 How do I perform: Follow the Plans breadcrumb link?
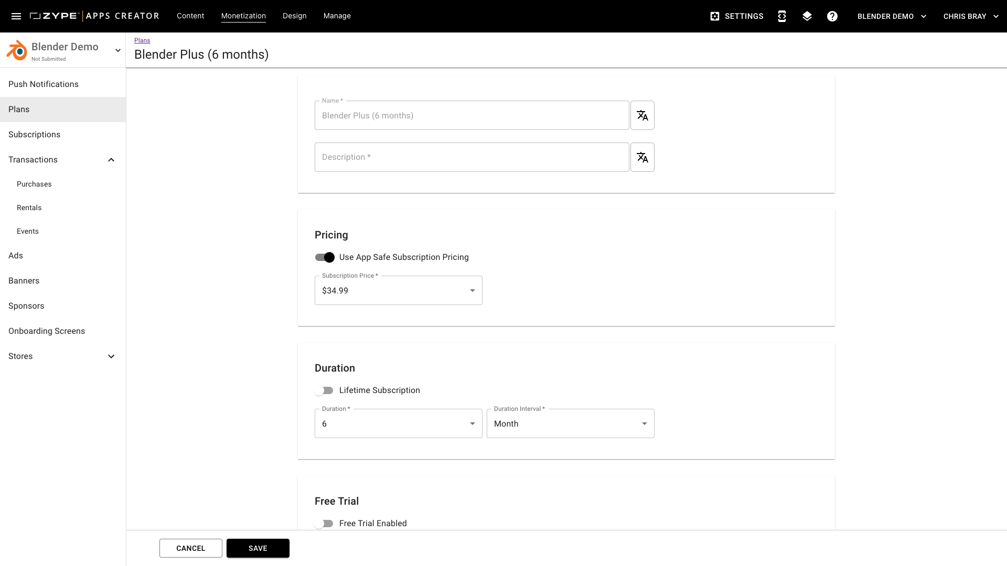[x=142, y=40]
